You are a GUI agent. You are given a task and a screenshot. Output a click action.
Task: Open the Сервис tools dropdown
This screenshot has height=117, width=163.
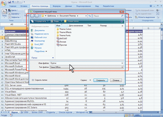[86, 80]
